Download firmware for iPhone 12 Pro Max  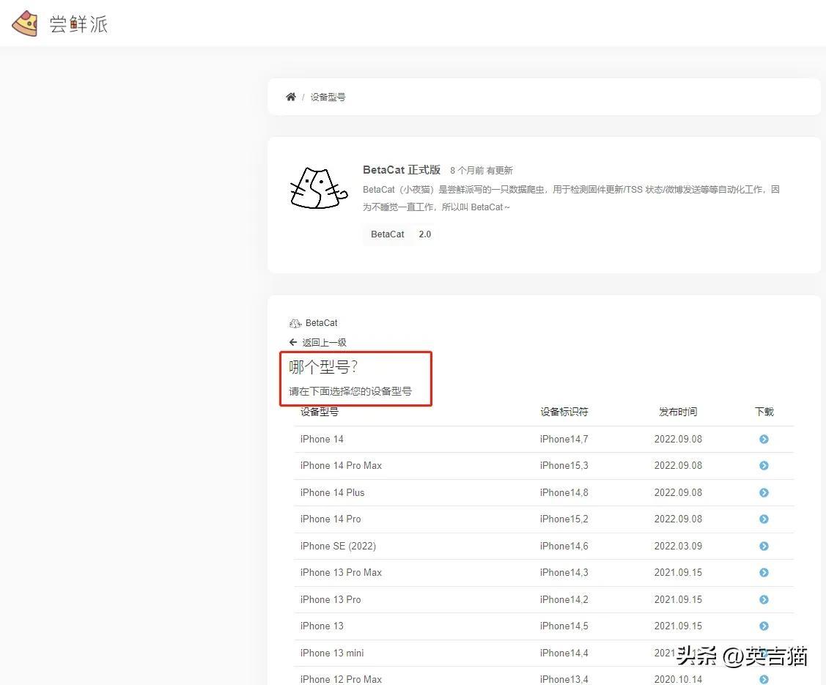point(763,679)
